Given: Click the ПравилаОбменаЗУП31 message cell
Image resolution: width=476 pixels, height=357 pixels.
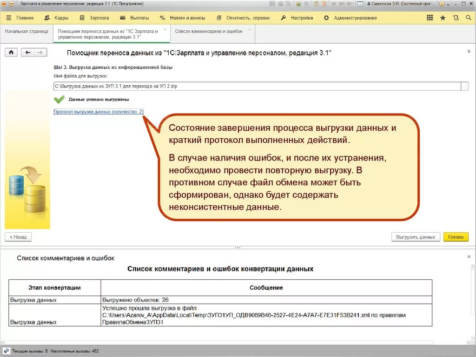Looking at the screenshot, I should coord(266,315).
